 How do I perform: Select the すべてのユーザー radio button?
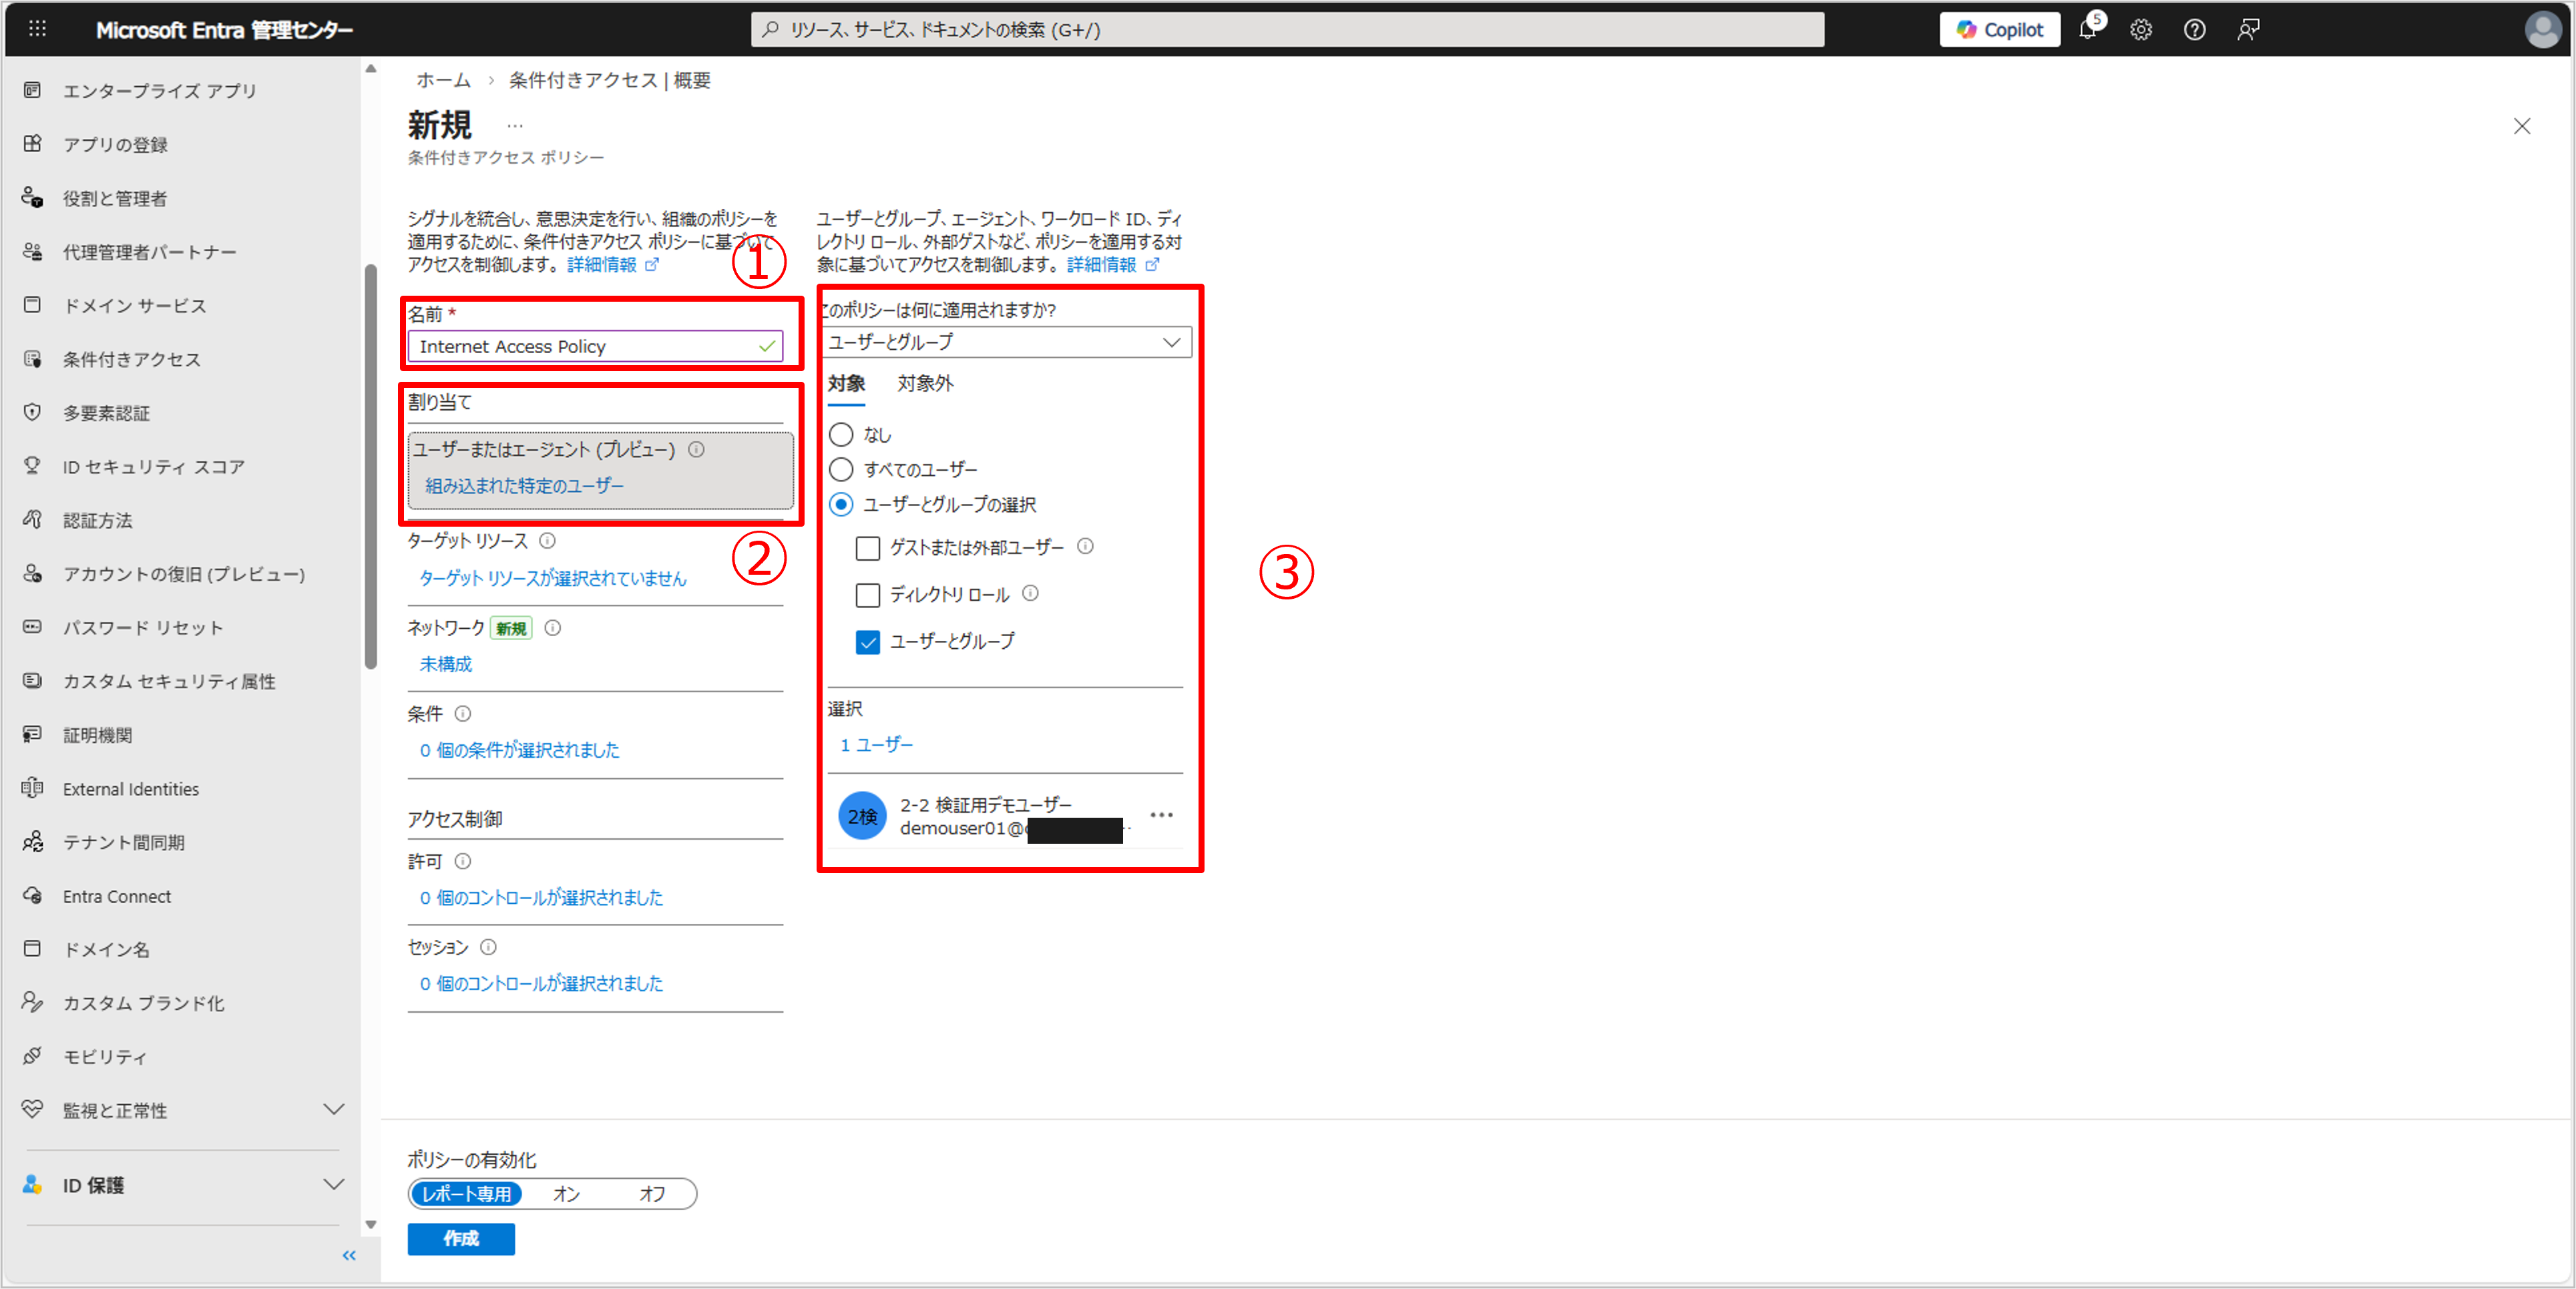point(841,469)
